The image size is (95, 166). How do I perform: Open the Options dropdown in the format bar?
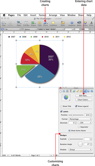[x=30, y=29]
